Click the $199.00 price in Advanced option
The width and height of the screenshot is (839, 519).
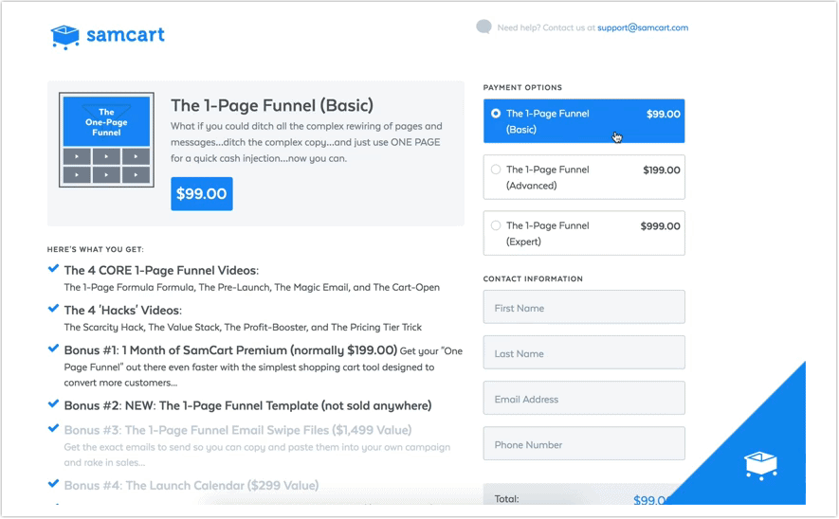click(662, 170)
